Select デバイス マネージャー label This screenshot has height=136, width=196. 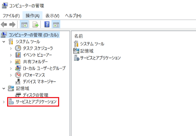pos(39,82)
